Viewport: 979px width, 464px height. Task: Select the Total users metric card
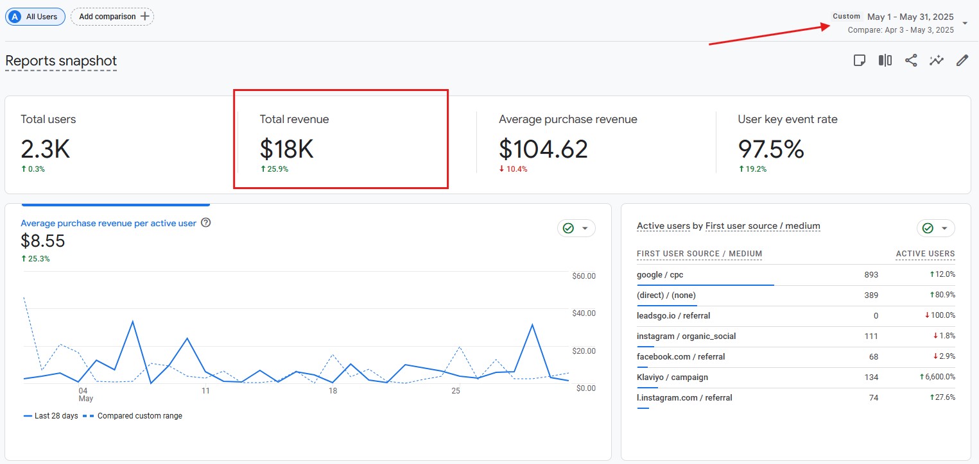point(121,145)
